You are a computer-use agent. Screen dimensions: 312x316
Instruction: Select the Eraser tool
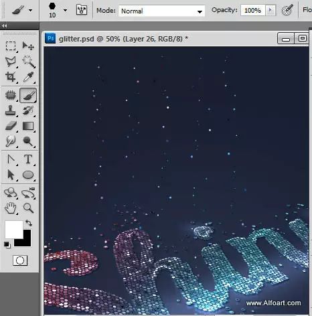coord(11,126)
